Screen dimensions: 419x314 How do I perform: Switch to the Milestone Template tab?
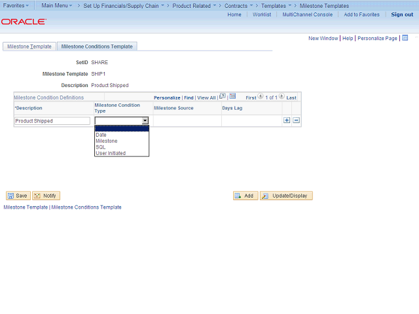pos(29,46)
